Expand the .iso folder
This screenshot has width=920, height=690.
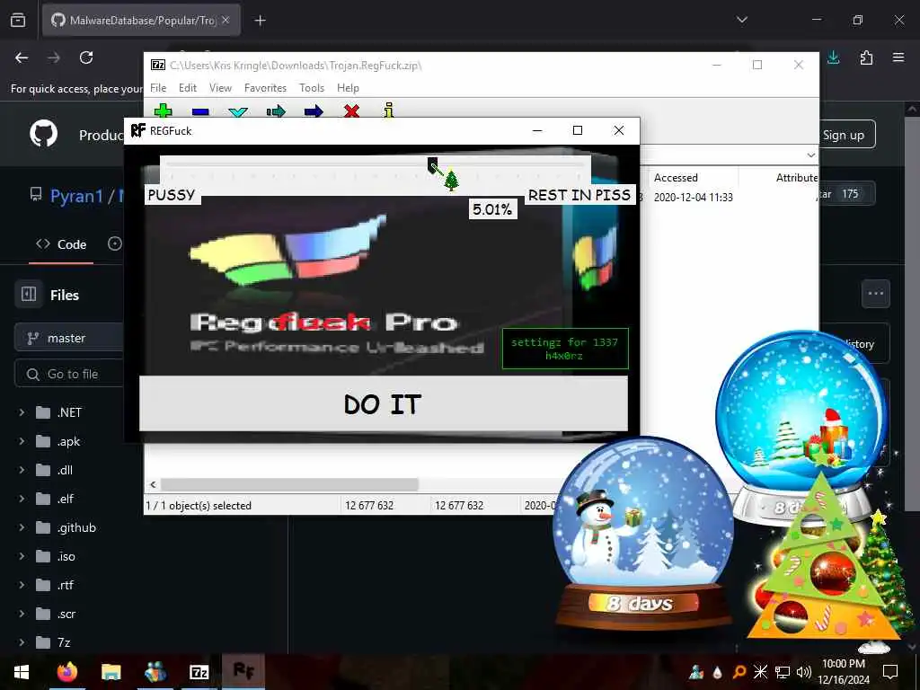click(22, 556)
